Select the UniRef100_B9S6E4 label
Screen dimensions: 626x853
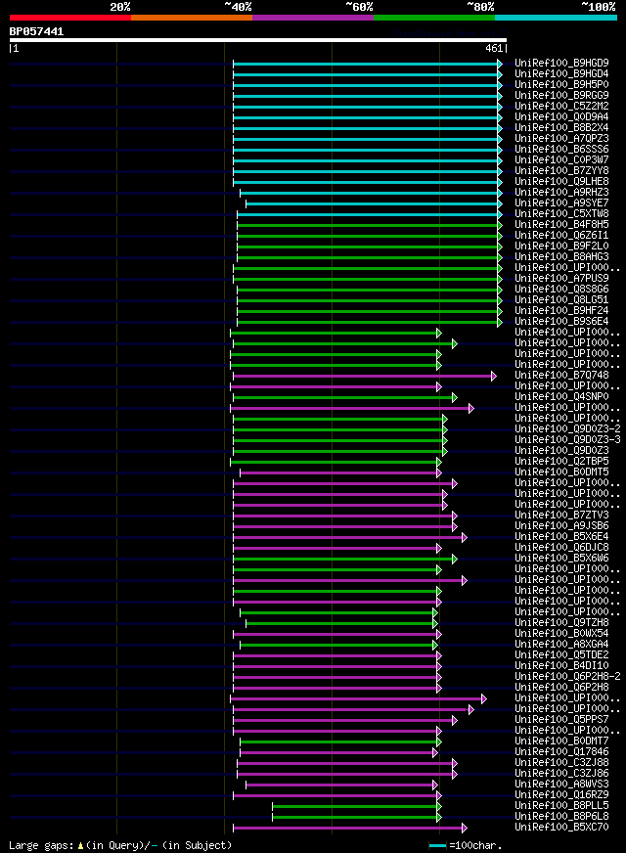point(561,322)
